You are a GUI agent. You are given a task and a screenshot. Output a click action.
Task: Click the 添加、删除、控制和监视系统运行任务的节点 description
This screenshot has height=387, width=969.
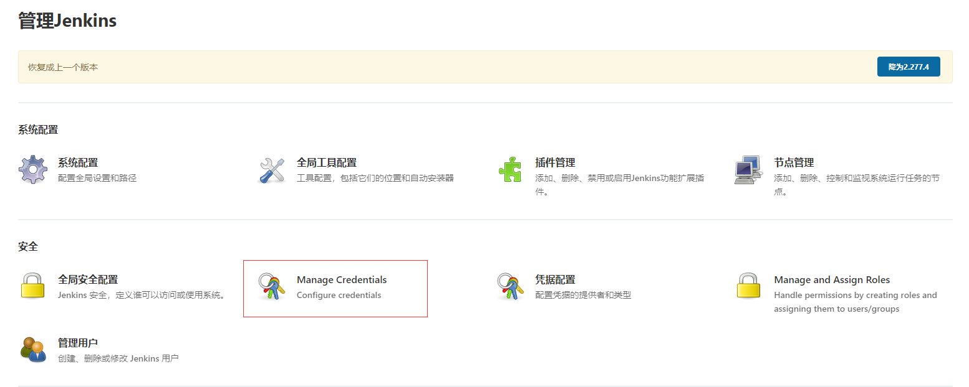coord(857,185)
